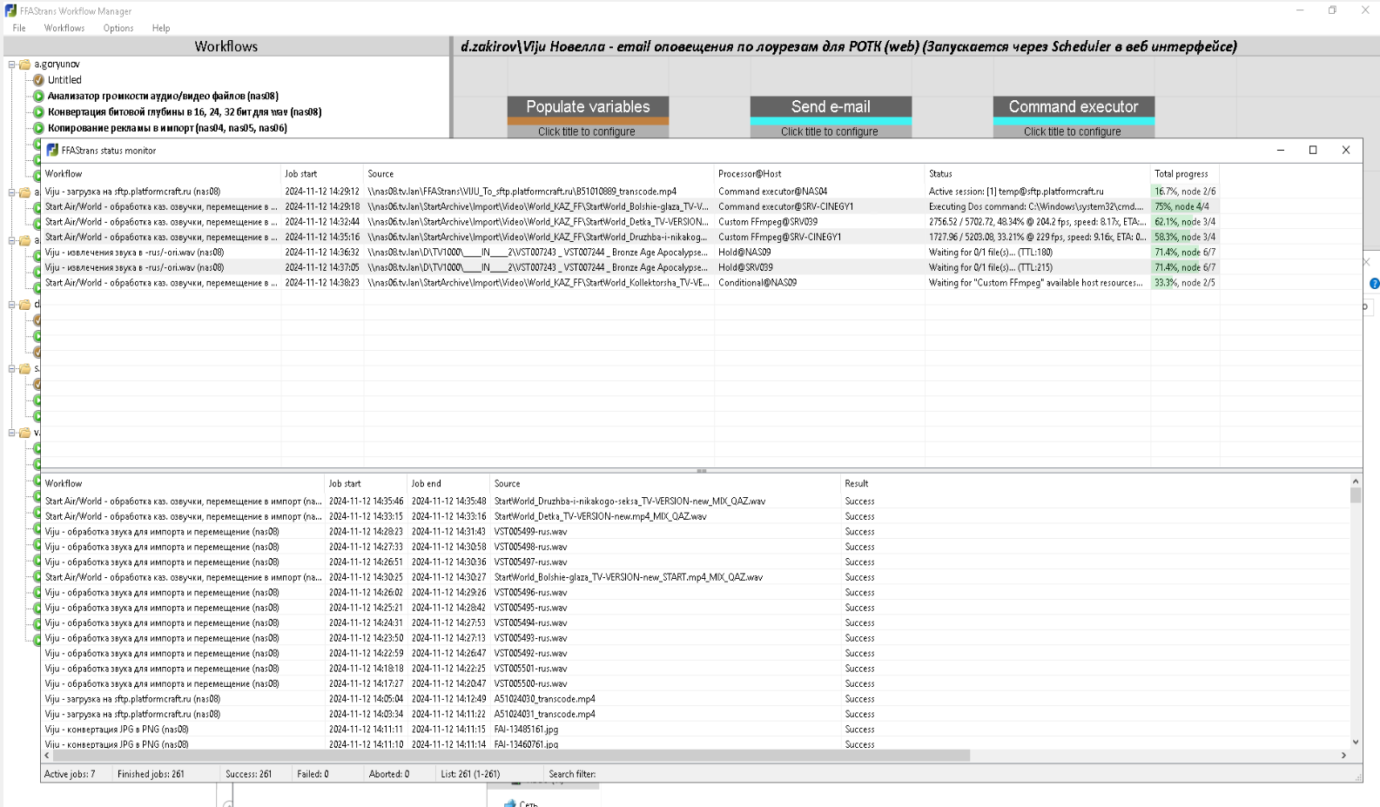Click the horizontal scrollbar thumb in history list
The height and width of the screenshot is (807, 1380).
pyautogui.click(x=511, y=756)
